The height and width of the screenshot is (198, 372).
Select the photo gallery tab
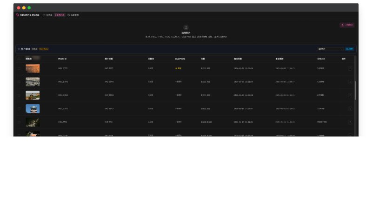tap(60, 15)
